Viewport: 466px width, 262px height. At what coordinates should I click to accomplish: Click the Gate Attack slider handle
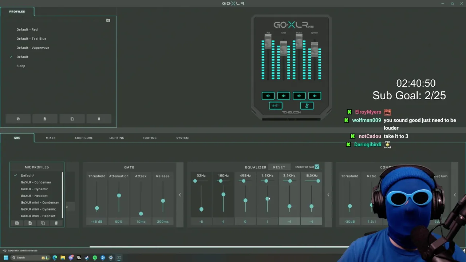pos(141,214)
